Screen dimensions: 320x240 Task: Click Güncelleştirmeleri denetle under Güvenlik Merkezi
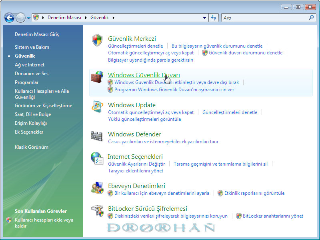tap(136, 46)
